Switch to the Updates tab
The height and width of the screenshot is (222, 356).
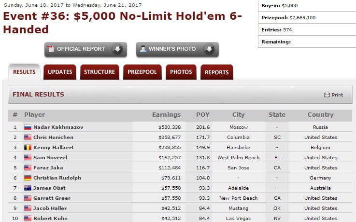60,72
